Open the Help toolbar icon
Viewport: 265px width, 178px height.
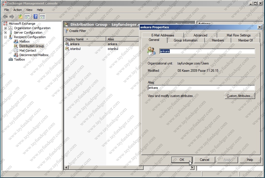point(35,17)
